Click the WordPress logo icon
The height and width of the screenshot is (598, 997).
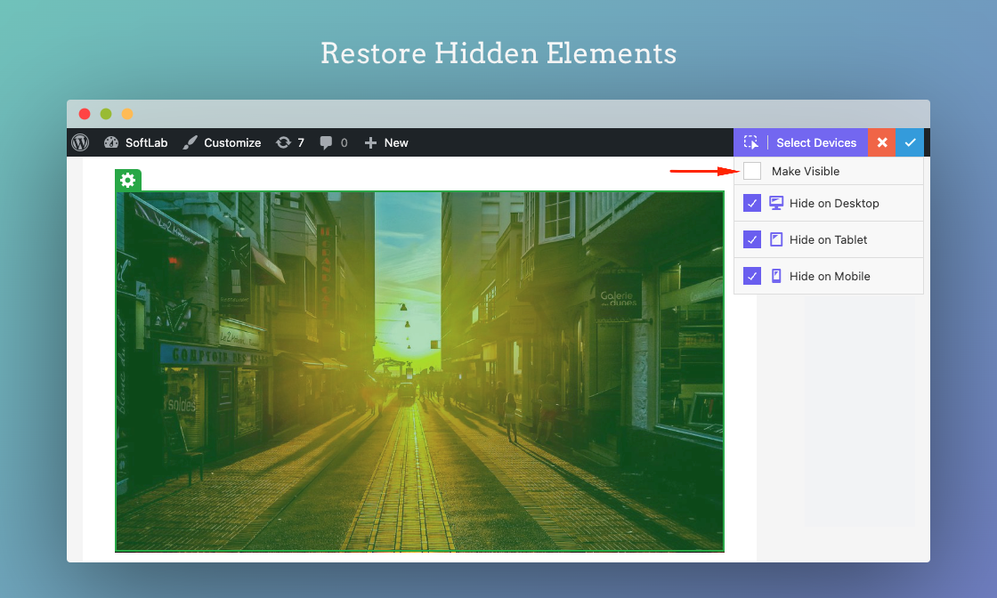80,142
